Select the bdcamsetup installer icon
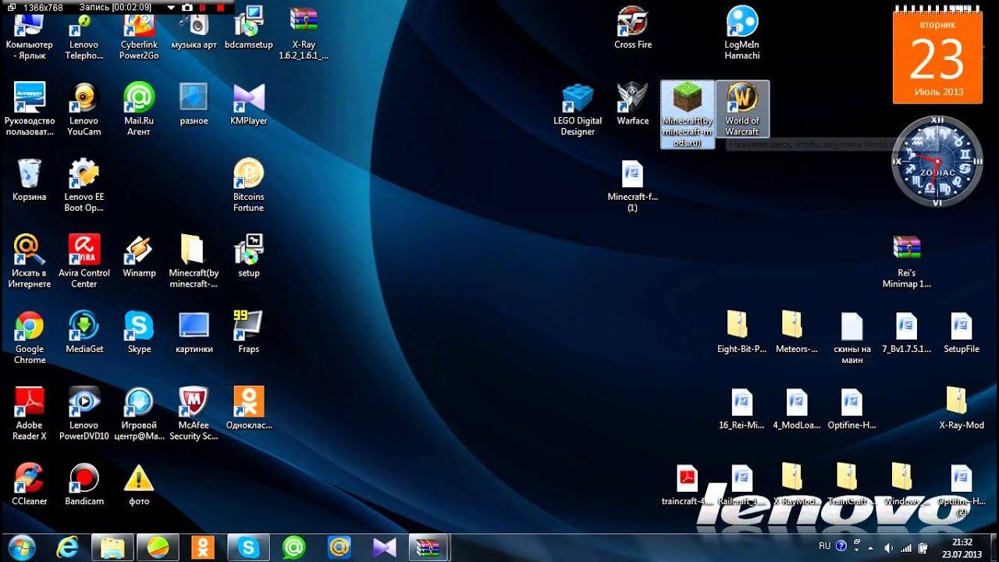The image size is (999, 562). point(248,28)
